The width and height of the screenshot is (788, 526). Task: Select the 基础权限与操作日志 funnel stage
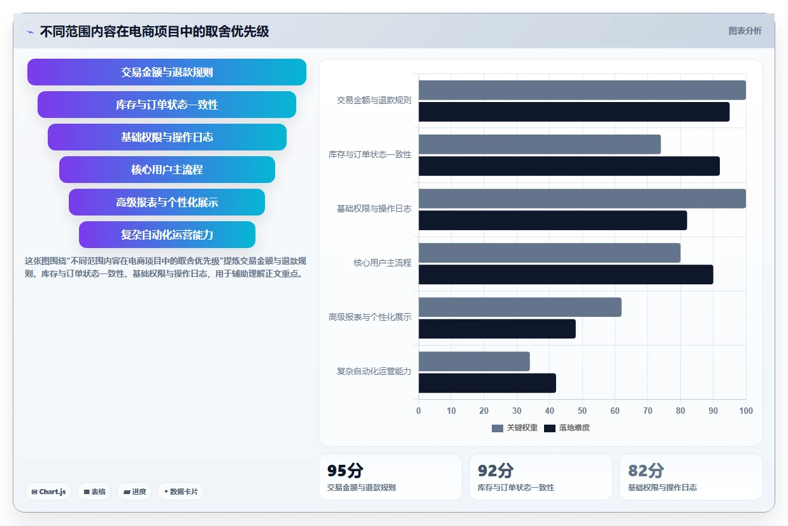tap(167, 137)
